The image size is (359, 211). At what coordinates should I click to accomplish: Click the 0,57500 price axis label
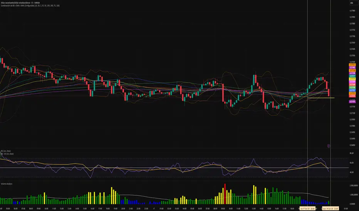coord(352,62)
